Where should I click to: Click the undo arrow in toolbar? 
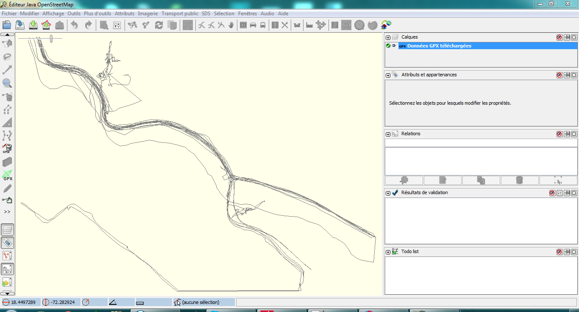74,25
